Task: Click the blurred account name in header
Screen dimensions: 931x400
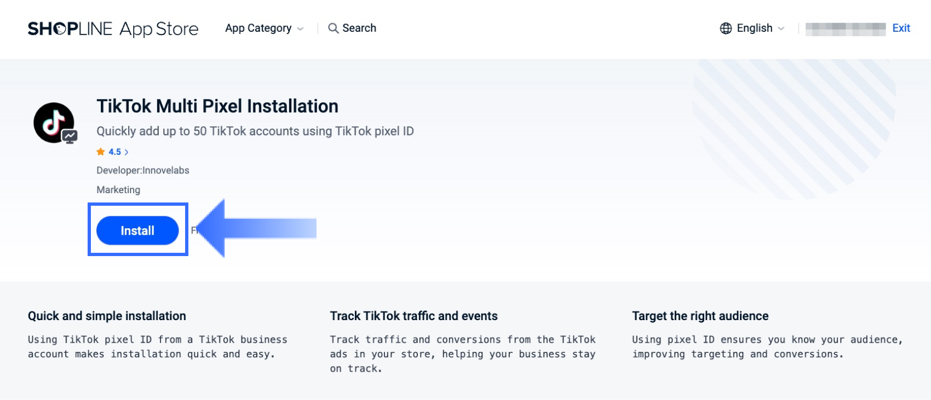Action: 845,28
